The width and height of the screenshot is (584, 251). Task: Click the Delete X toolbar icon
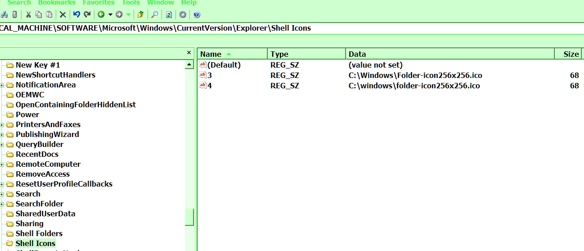63,14
